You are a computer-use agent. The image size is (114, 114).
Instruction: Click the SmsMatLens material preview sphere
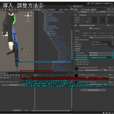tap(76, 76)
